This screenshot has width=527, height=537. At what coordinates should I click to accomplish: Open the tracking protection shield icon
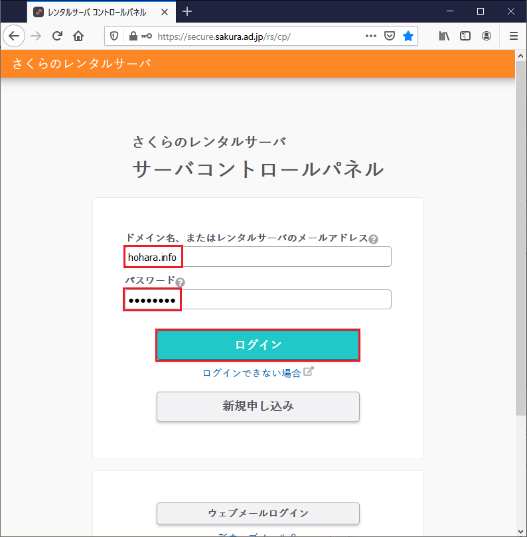coord(113,36)
